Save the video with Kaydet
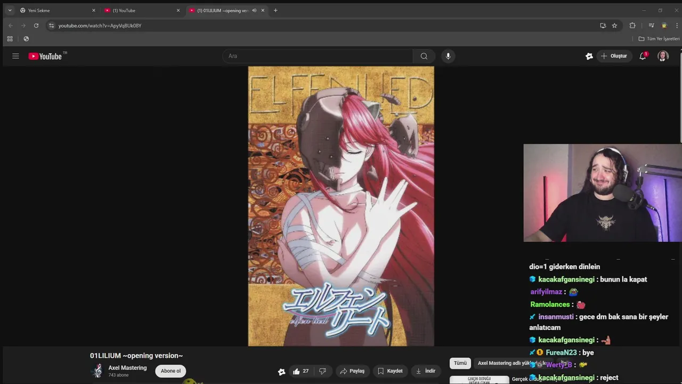682x384 pixels. (390, 371)
